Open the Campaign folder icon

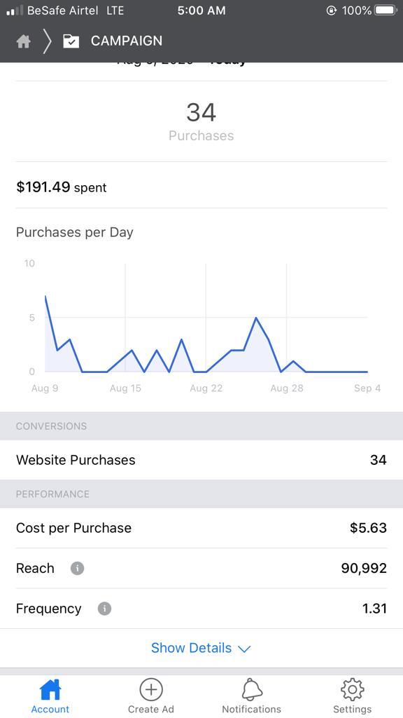71,41
